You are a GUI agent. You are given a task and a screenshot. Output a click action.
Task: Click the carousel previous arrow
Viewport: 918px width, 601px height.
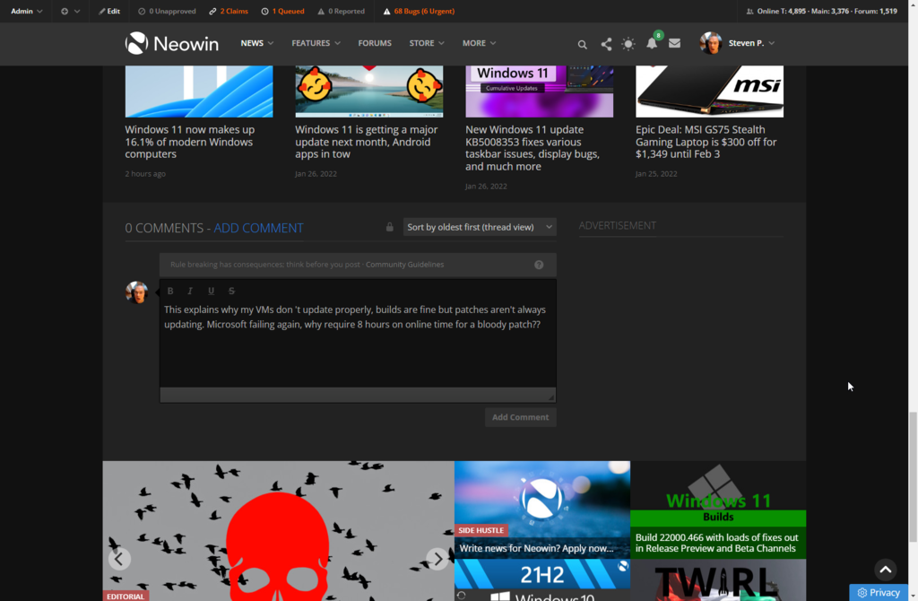119,559
